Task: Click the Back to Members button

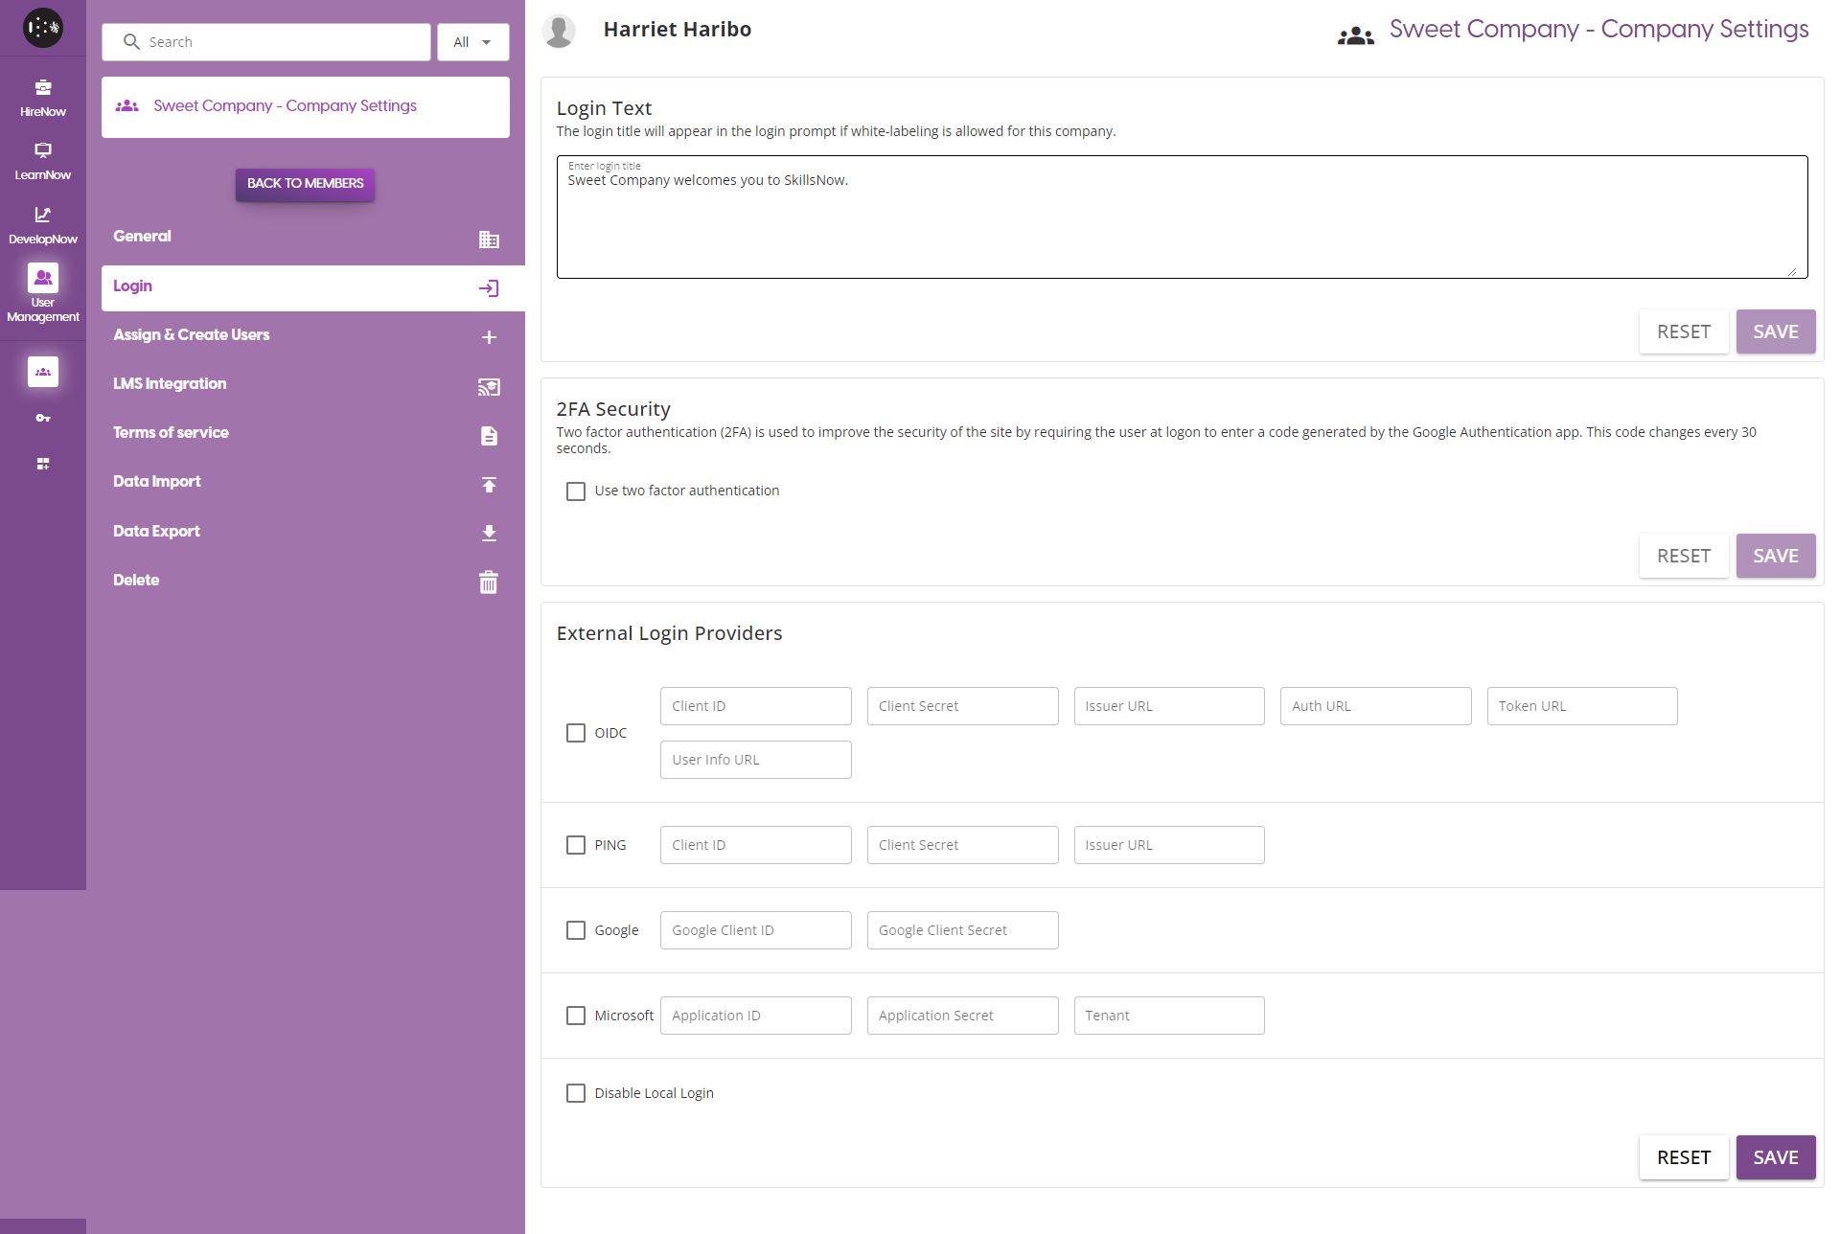Action: [305, 184]
